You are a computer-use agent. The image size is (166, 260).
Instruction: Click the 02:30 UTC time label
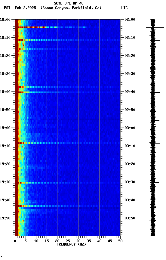point(130,74)
